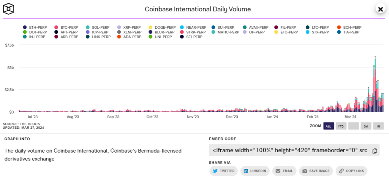Click the tallest March '24 volume bar
The image size is (389, 192).
[375, 84]
